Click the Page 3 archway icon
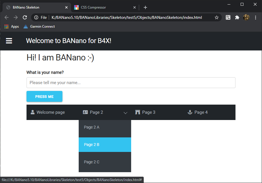Screen dimensions: 262x183 137,112
